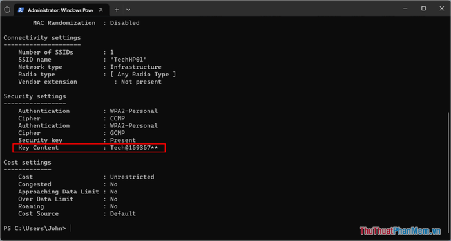Click the MAC Randomization Disabled value
451x241 pixels.
(x=125, y=23)
